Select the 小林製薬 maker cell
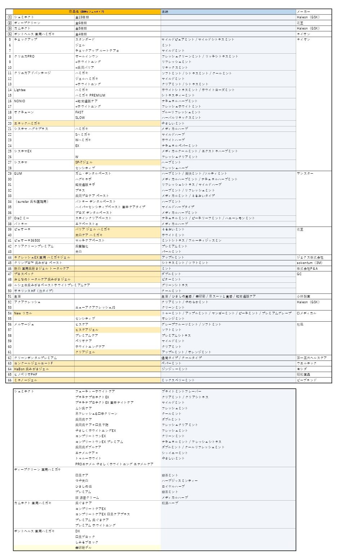Screen dimensions: 339x559 314,296
